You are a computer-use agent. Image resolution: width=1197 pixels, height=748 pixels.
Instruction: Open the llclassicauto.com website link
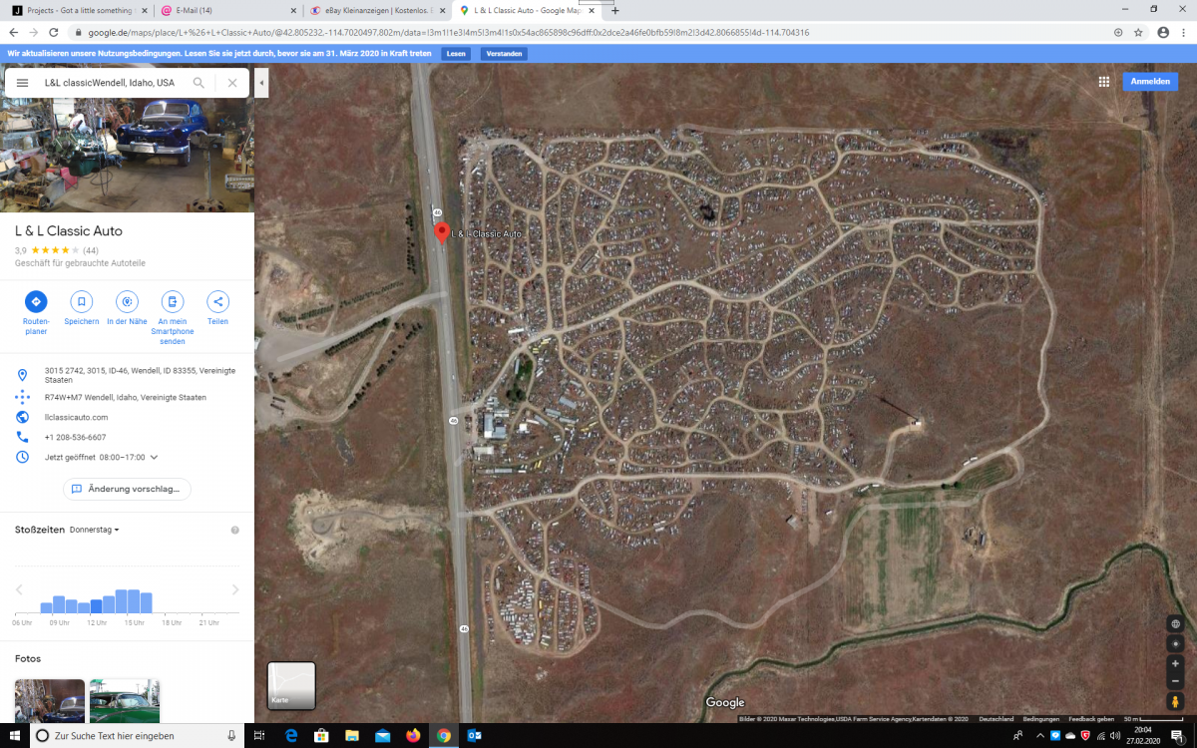coord(76,417)
